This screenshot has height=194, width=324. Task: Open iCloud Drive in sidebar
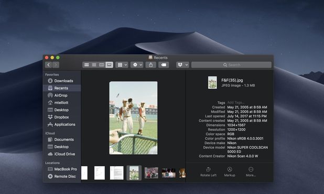pyautogui.click(x=62, y=154)
